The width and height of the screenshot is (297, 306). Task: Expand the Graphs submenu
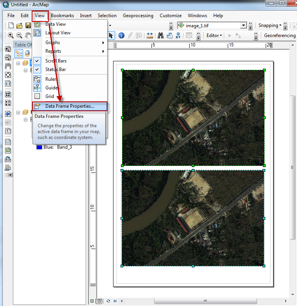(70, 42)
